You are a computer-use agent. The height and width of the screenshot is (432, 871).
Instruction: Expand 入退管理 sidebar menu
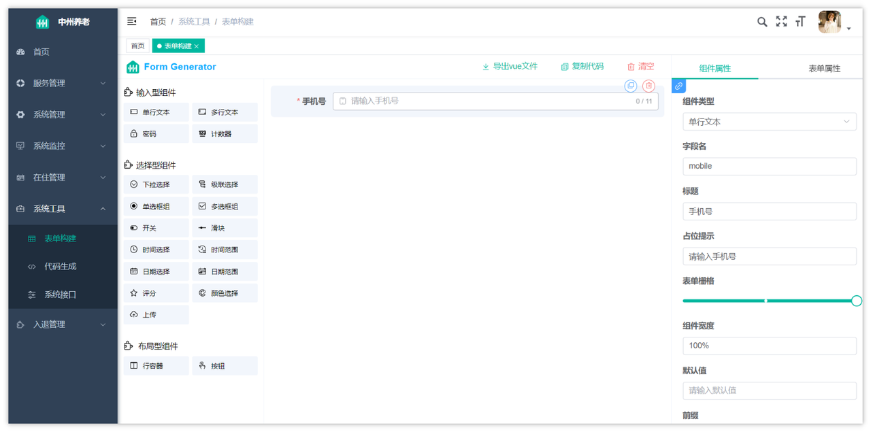pos(63,325)
